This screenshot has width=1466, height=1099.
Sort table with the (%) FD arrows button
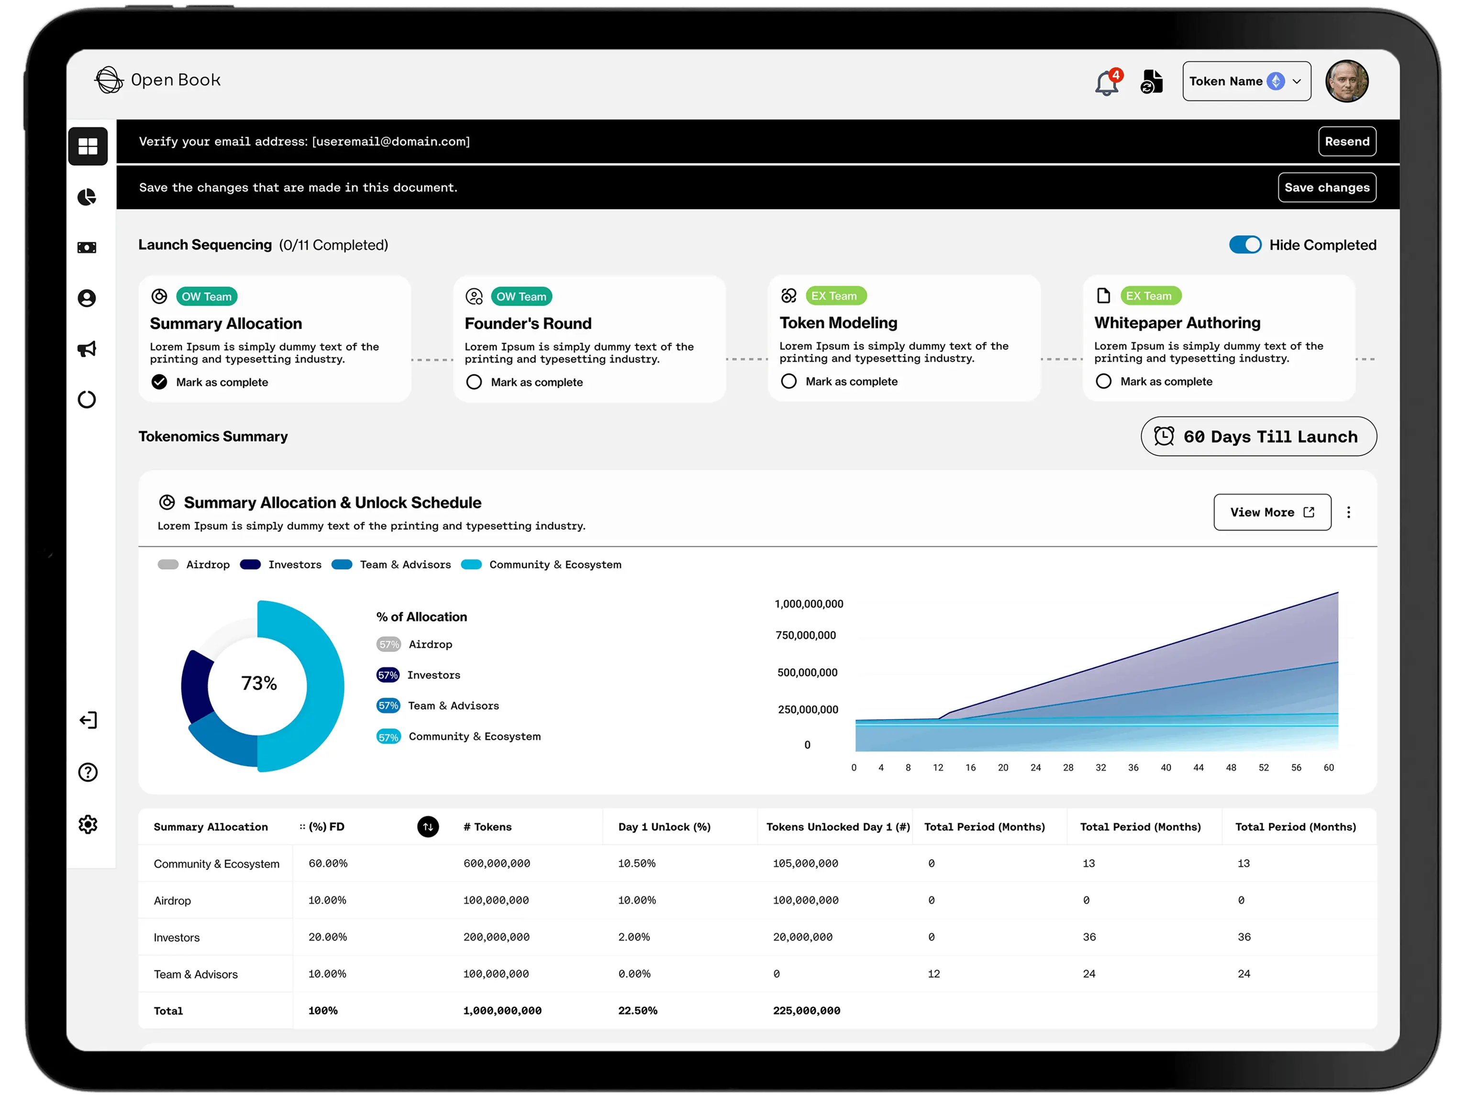click(x=428, y=827)
